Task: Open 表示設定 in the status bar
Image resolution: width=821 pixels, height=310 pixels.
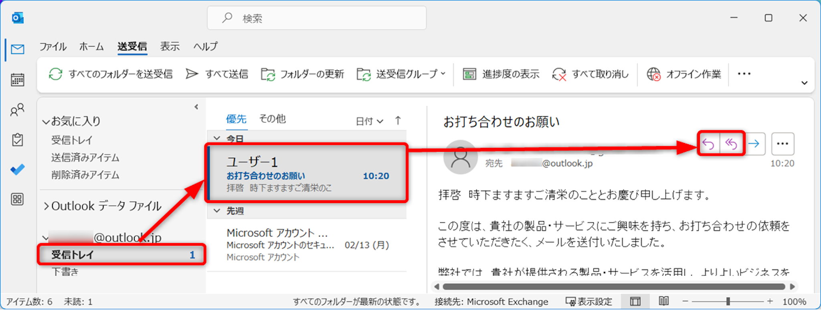Action: tap(588, 301)
